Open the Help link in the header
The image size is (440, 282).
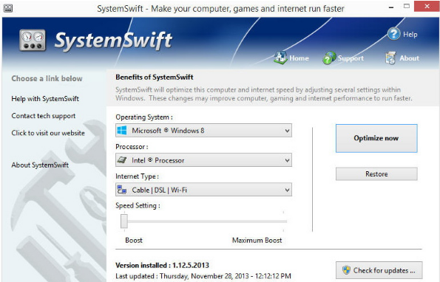click(410, 35)
